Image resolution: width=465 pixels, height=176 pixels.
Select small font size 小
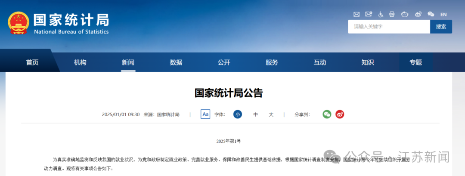(238, 114)
